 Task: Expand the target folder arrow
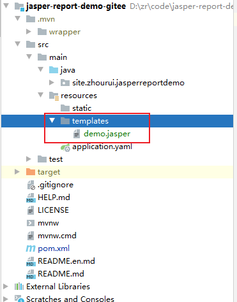click(x=17, y=171)
